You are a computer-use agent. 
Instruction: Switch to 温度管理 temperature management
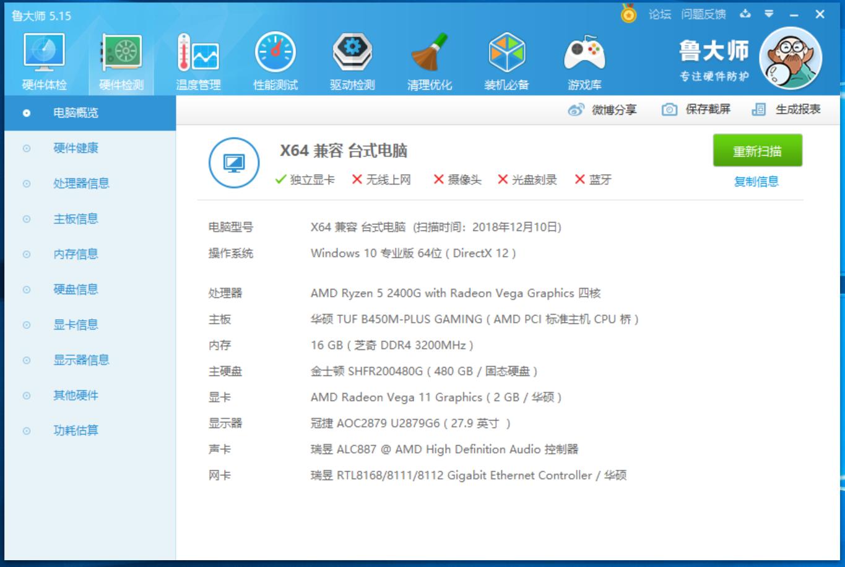[x=198, y=59]
